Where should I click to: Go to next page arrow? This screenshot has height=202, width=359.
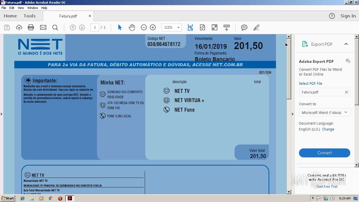pos(82,27)
